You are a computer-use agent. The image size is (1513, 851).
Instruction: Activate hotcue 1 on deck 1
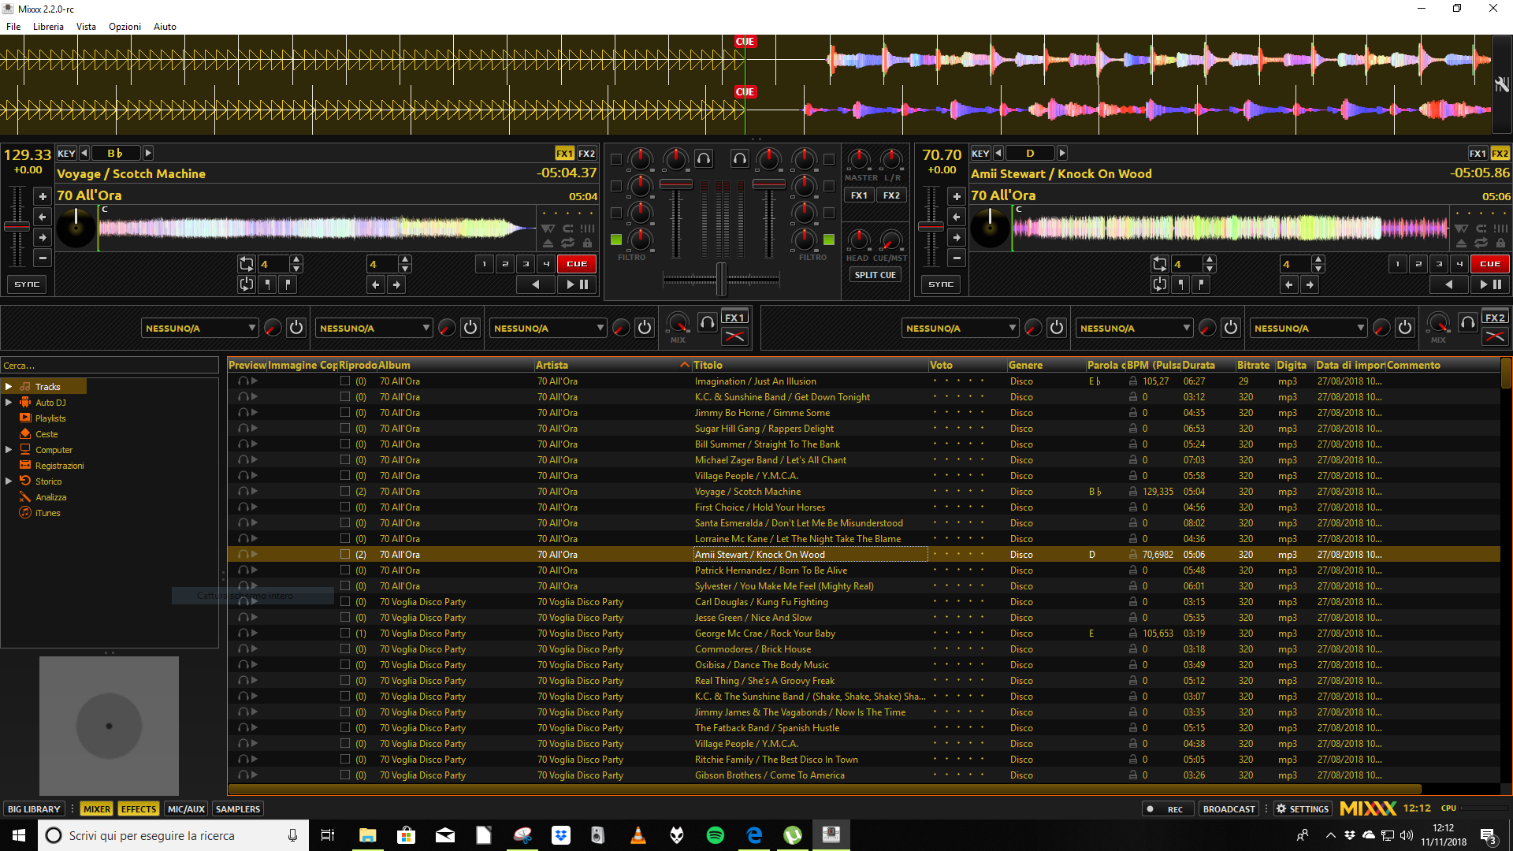coord(485,264)
